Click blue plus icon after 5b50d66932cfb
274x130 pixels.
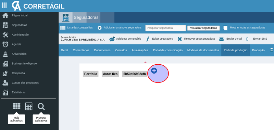click(154, 71)
